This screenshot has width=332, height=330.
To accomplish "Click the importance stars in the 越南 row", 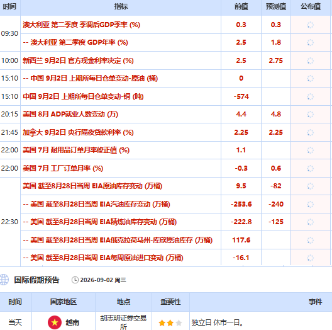I will click(170, 323).
